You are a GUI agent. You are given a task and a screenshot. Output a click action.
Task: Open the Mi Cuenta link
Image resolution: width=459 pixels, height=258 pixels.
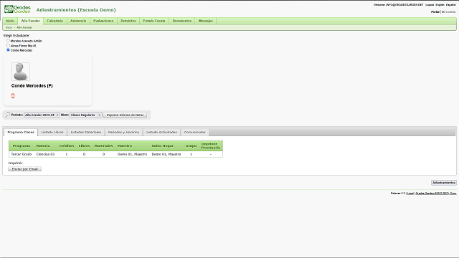click(448, 11)
